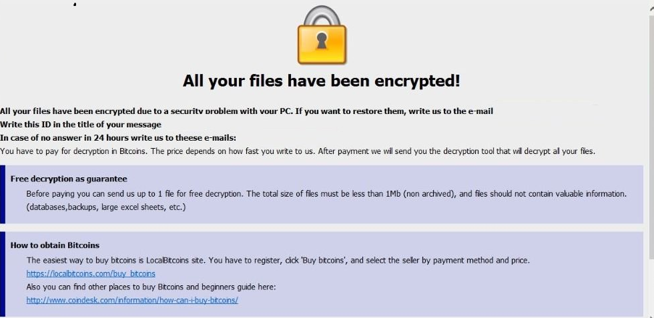
Task: Click the dark blue bar beside Free decryption section
Action: click(x=3, y=194)
